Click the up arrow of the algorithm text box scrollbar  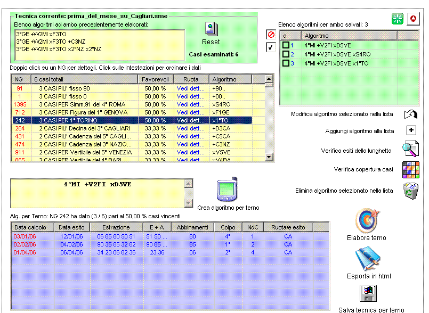pos(188,184)
